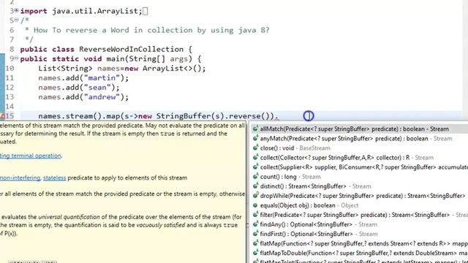468x263 pixels.
Task: Click method icon beside count() proposal
Action: pyautogui.click(x=255, y=177)
